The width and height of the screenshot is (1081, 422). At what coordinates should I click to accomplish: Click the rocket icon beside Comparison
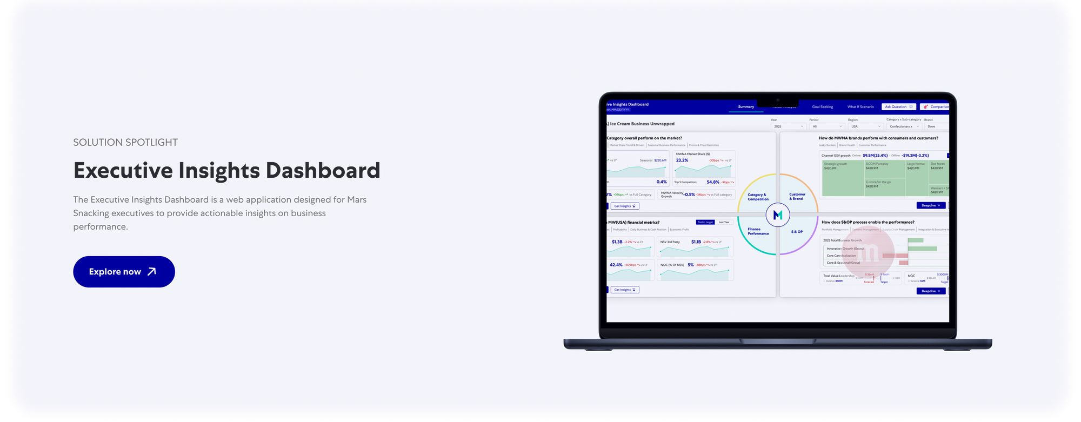tap(926, 107)
